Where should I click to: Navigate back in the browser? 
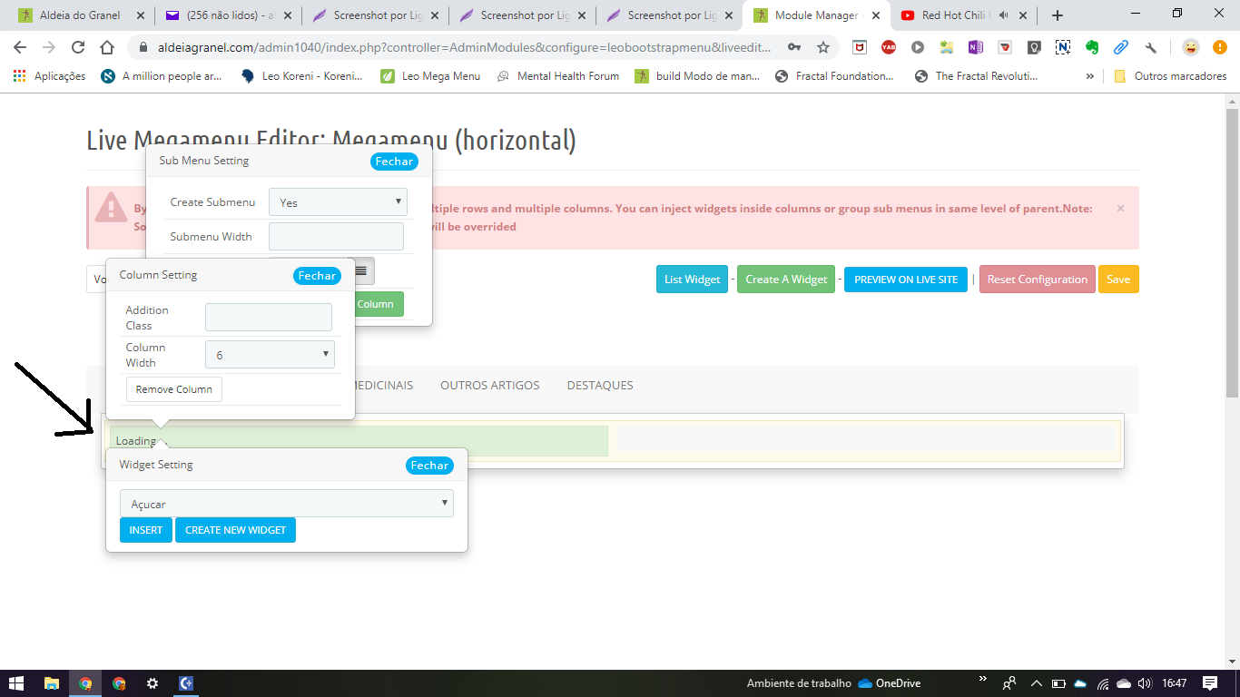[x=20, y=48]
